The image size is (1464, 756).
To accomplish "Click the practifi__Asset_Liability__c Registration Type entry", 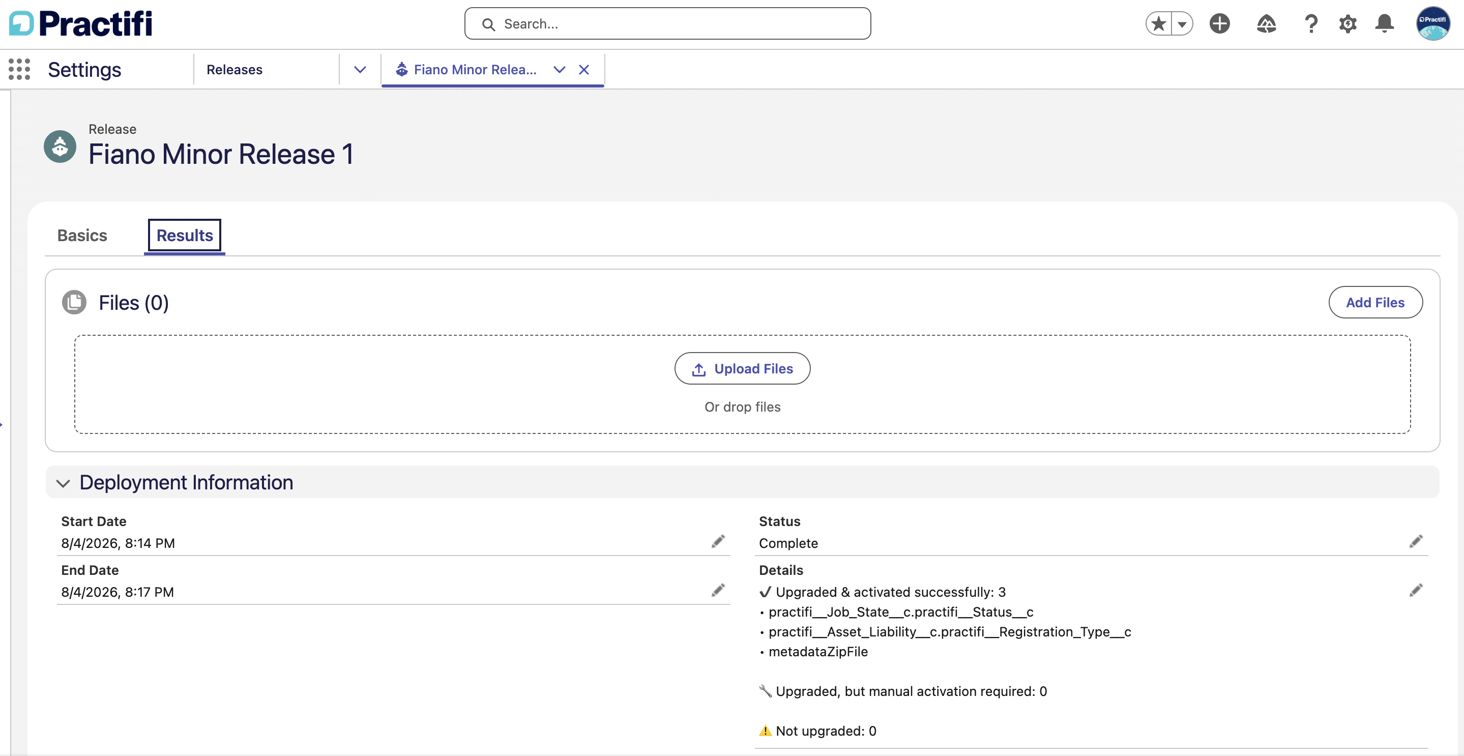I will (x=950, y=632).
